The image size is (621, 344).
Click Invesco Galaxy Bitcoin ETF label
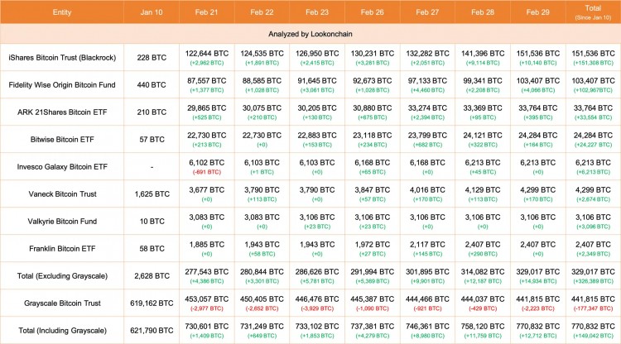62,166
